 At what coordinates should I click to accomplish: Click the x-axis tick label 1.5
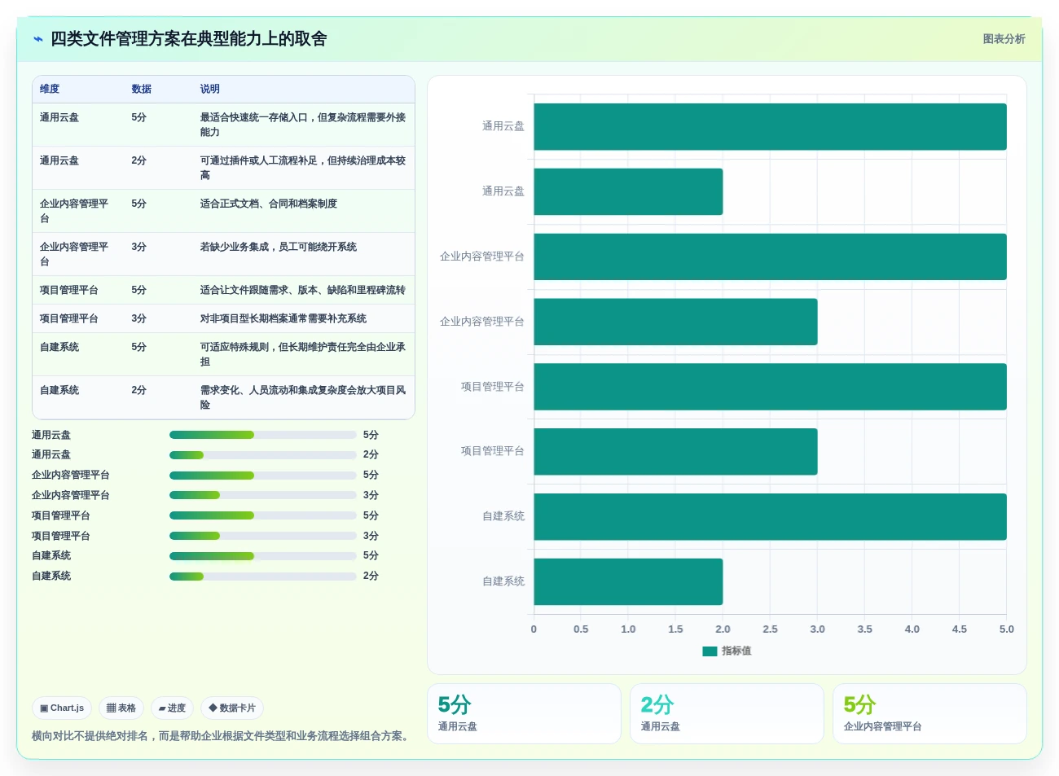click(675, 629)
